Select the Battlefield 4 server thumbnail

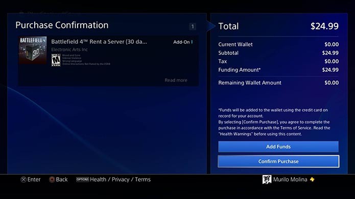pos(33,50)
